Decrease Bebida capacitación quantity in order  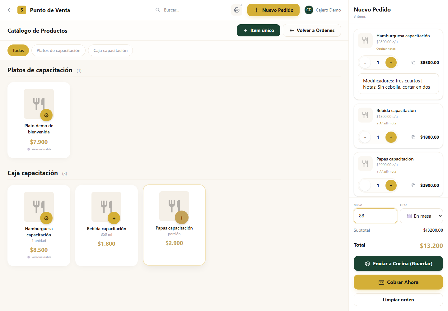click(x=365, y=137)
